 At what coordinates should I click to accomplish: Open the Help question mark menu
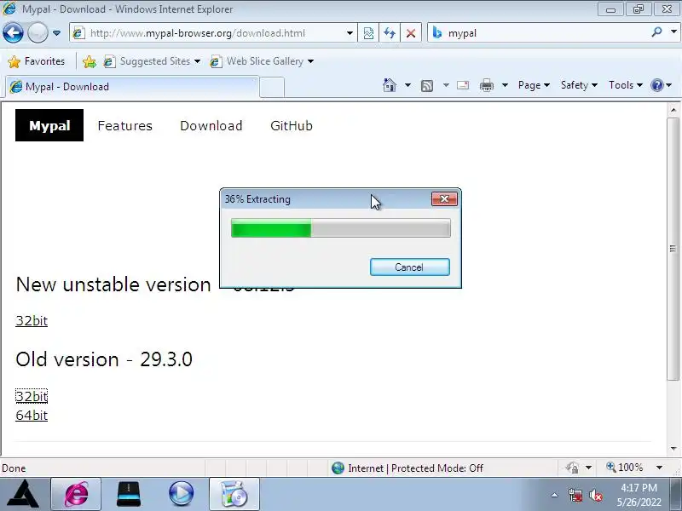[x=661, y=85]
